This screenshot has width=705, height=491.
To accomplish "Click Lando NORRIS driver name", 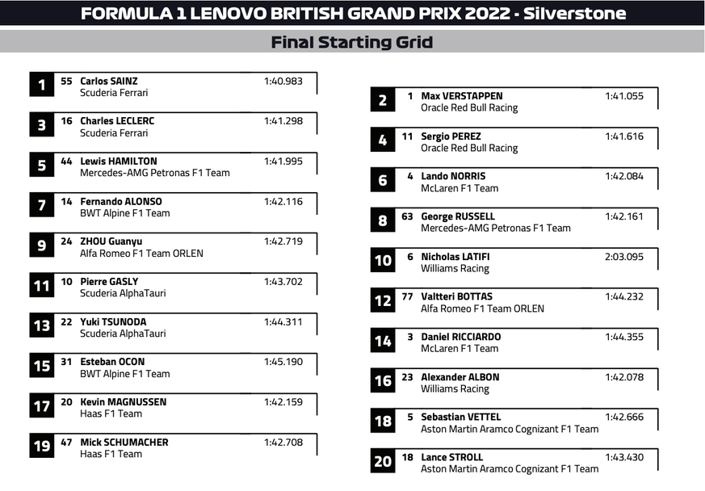I will 453,176.
